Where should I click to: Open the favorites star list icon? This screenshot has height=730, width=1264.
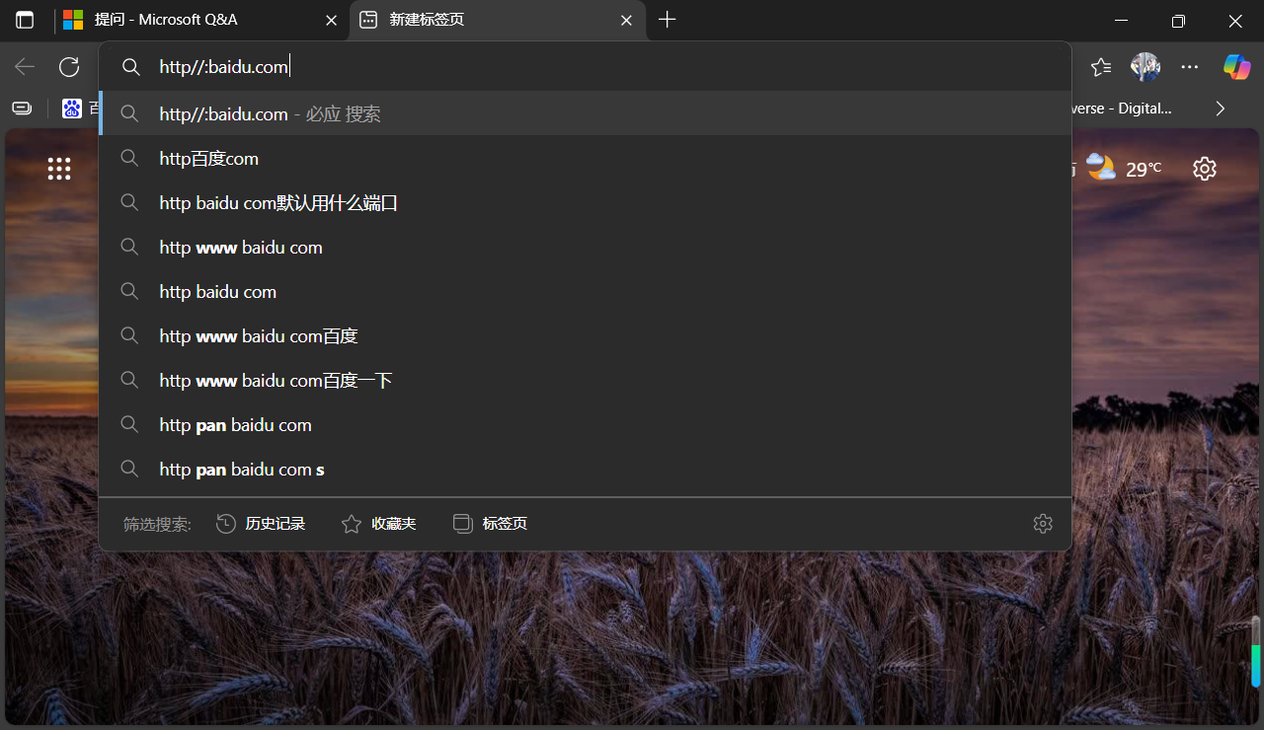(x=1101, y=67)
